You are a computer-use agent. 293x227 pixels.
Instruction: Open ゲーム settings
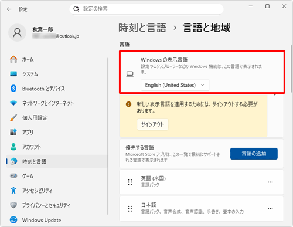(x=57, y=176)
